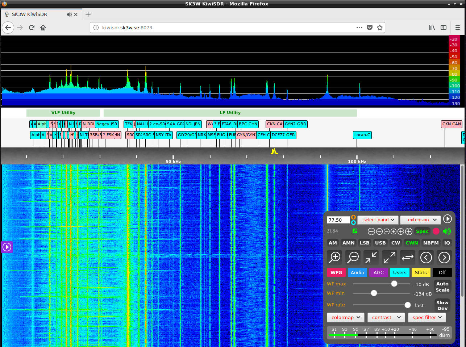Open the select band dropdown
The width and height of the screenshot is (466, 347).
pyautogui.click(x=378, y=220)
